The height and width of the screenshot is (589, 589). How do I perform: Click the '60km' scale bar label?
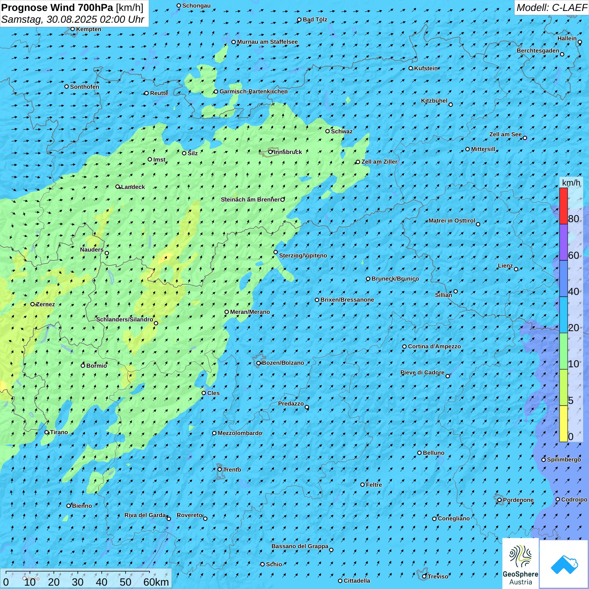coord(156,582)
